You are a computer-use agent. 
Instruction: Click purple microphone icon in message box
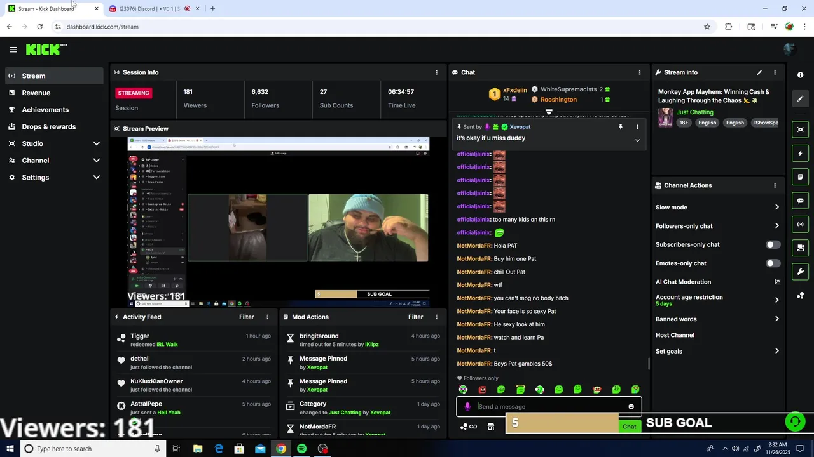[467, 407]
